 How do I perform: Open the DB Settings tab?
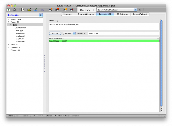click(x=122, y=14)
